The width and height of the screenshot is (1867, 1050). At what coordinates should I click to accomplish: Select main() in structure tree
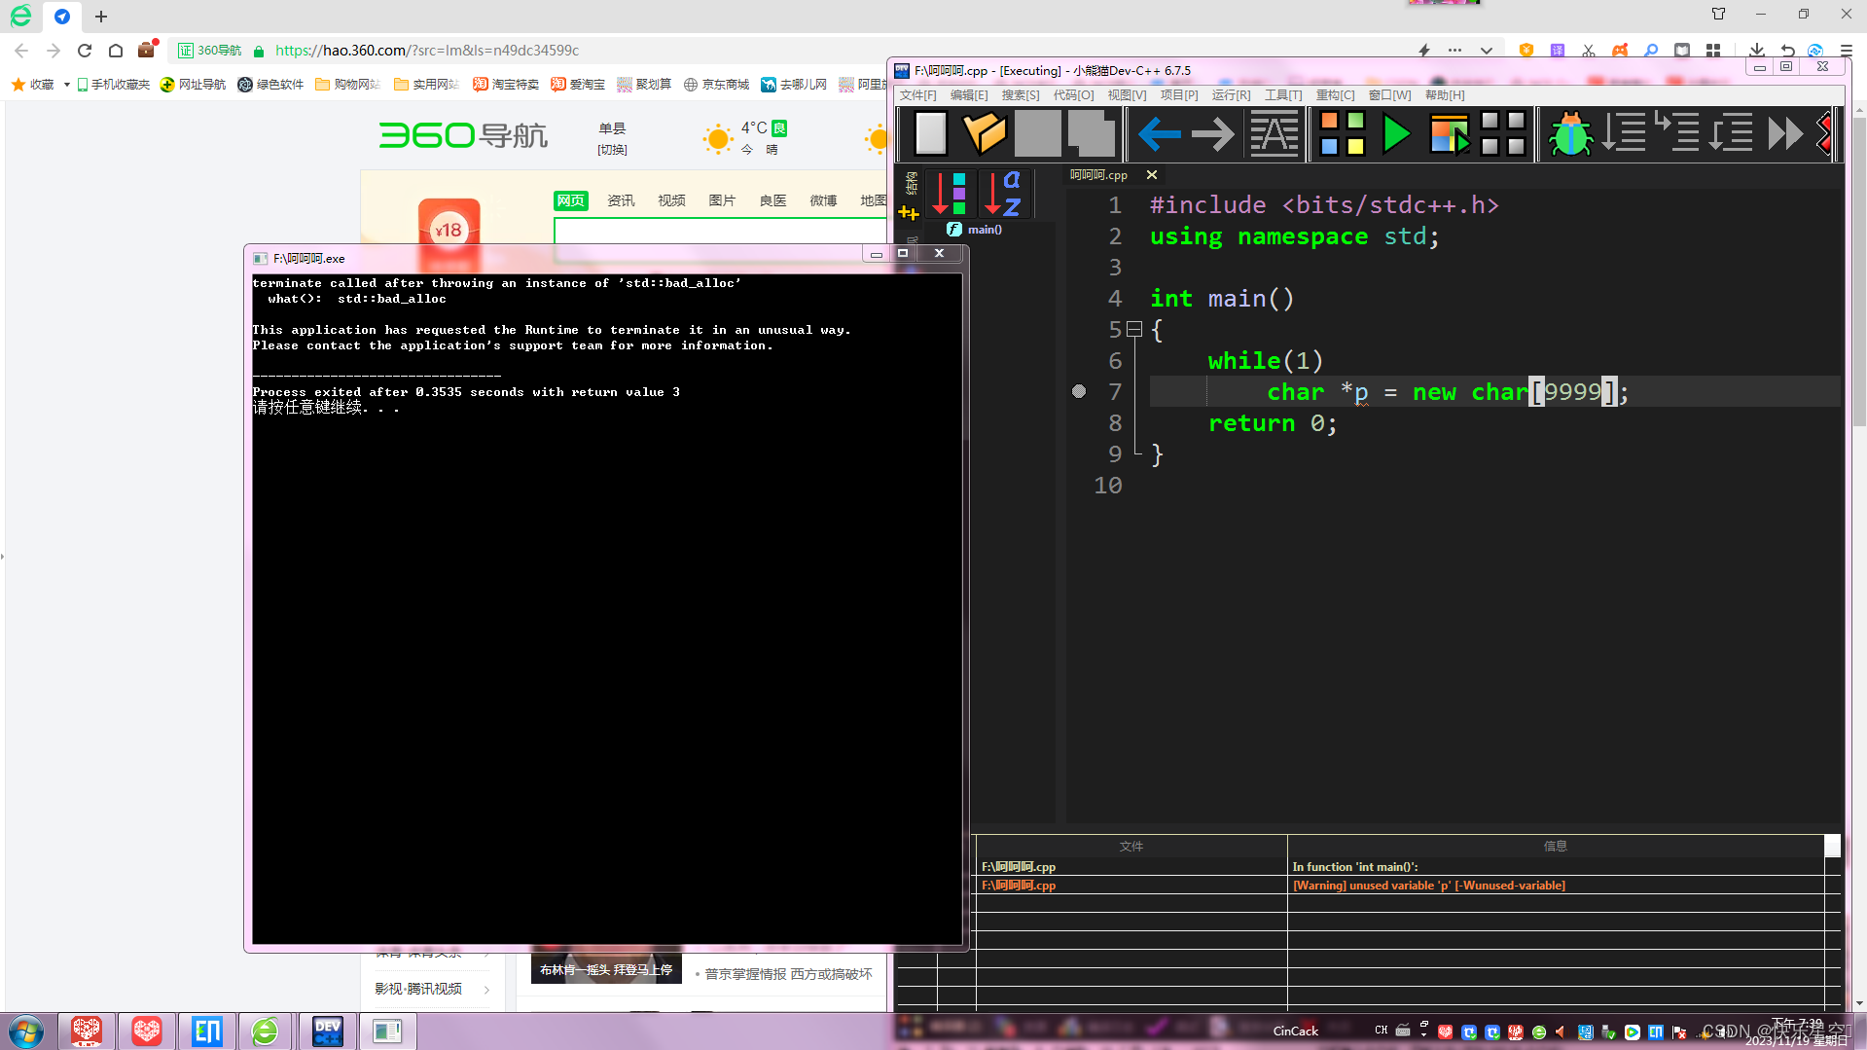pyautogui.click(x=985, y=230)
